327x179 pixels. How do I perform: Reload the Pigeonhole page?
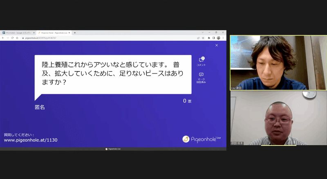pos(12,38)
